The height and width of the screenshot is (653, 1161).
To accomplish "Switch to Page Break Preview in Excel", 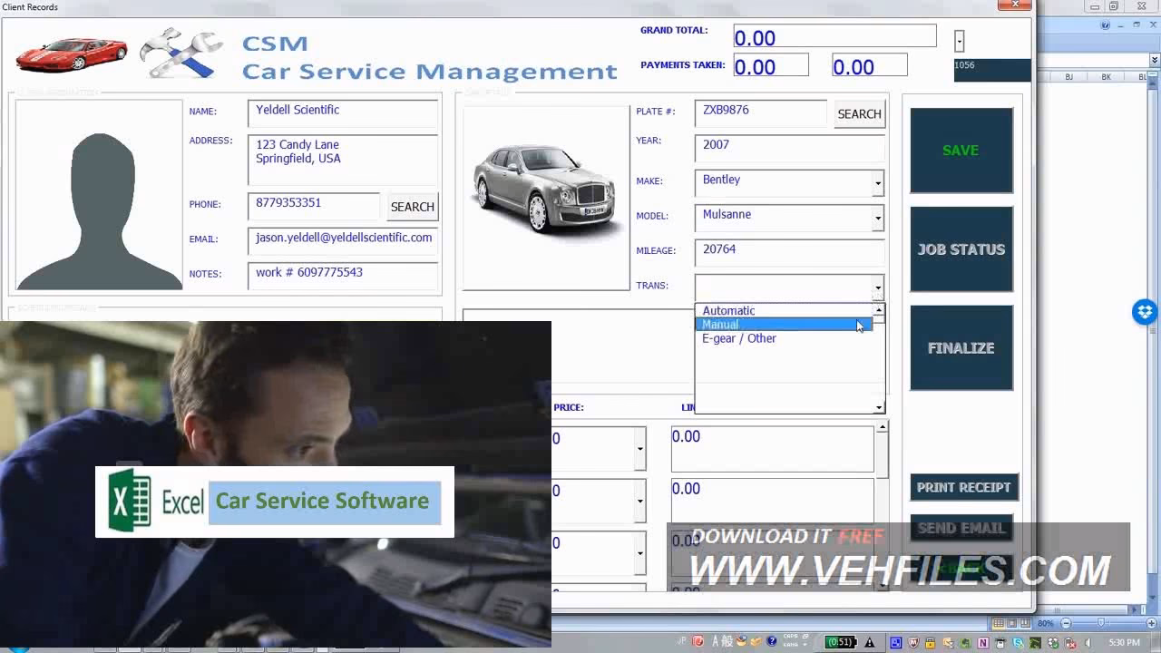I will (x=1026, y=623).
